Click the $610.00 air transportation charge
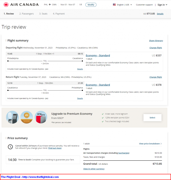This screenshot has width=171, height=180. (x=158, y=153)
